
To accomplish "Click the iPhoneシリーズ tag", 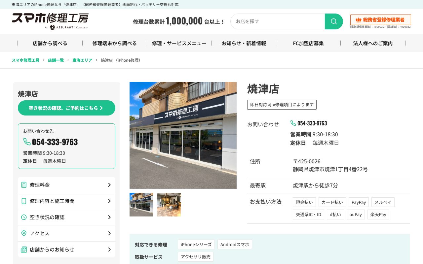I will [196, 245].
